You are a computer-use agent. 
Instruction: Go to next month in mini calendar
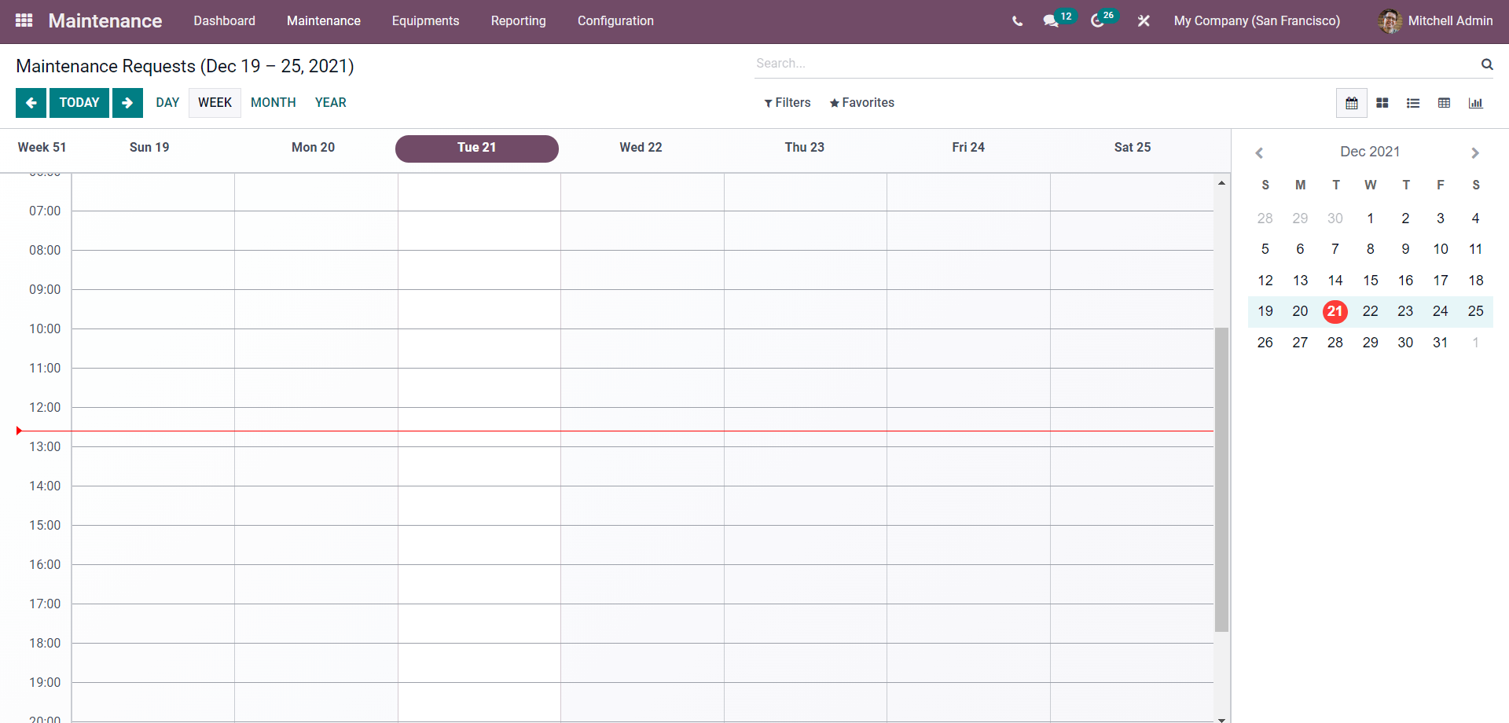pyautogui.click(x=1475, y=153)
